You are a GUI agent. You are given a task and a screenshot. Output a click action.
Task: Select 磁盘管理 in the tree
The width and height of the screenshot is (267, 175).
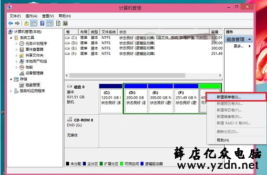(x=32, y=85)
